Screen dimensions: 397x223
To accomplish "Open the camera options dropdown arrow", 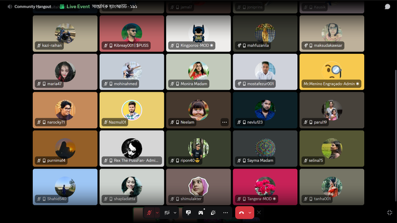I will point(175,212).
